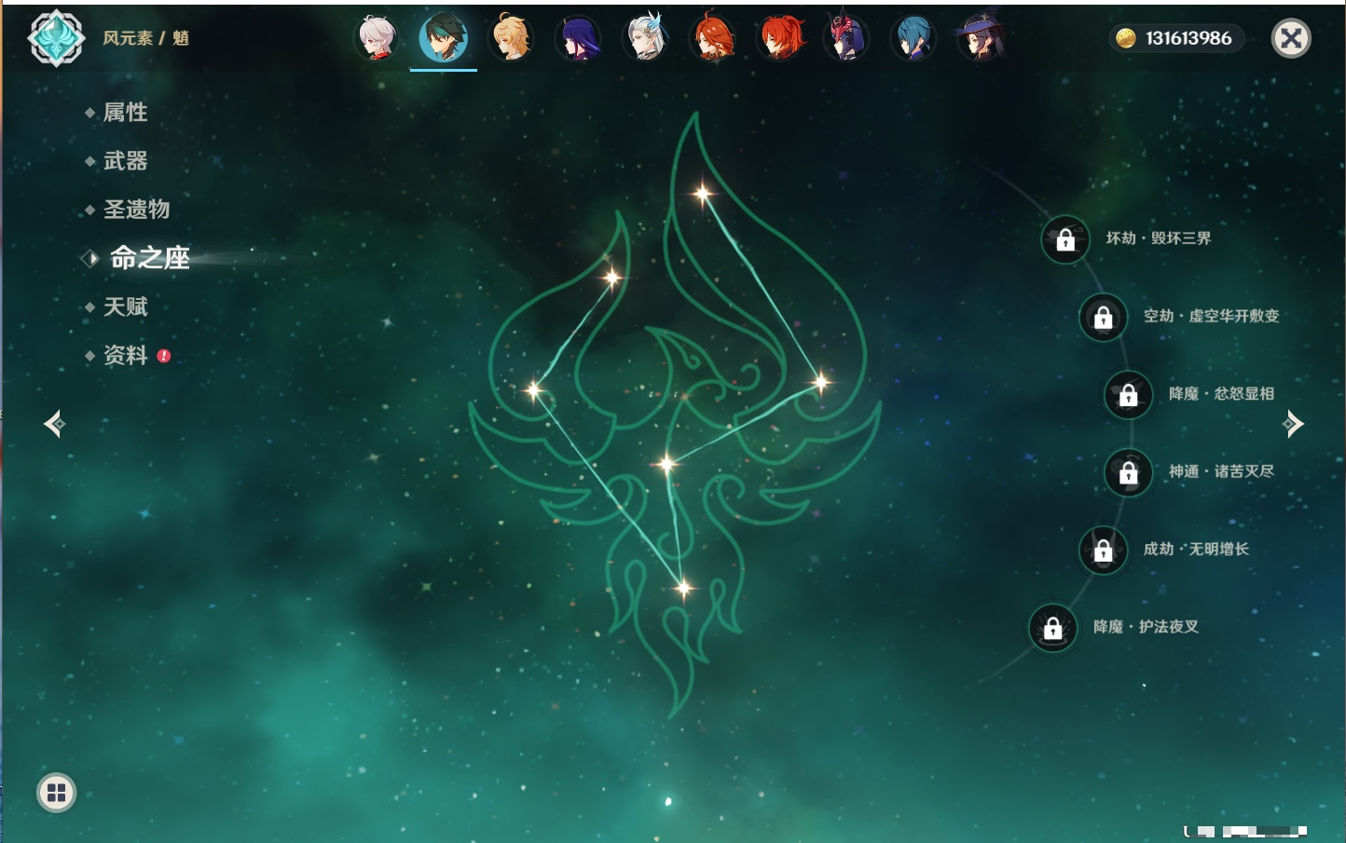1346x843 pixels.
Task: Click the leftmost star of the constellation
Action: pos(534,389)
